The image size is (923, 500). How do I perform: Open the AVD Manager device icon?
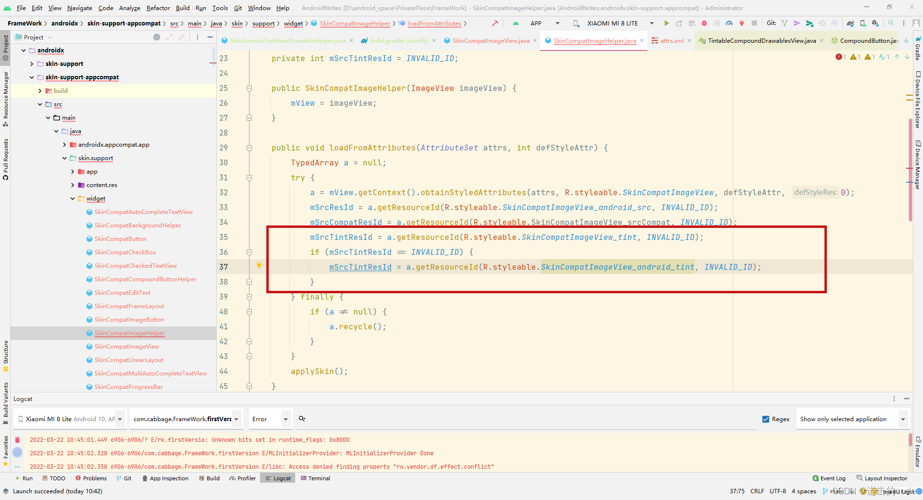(863, 23)
